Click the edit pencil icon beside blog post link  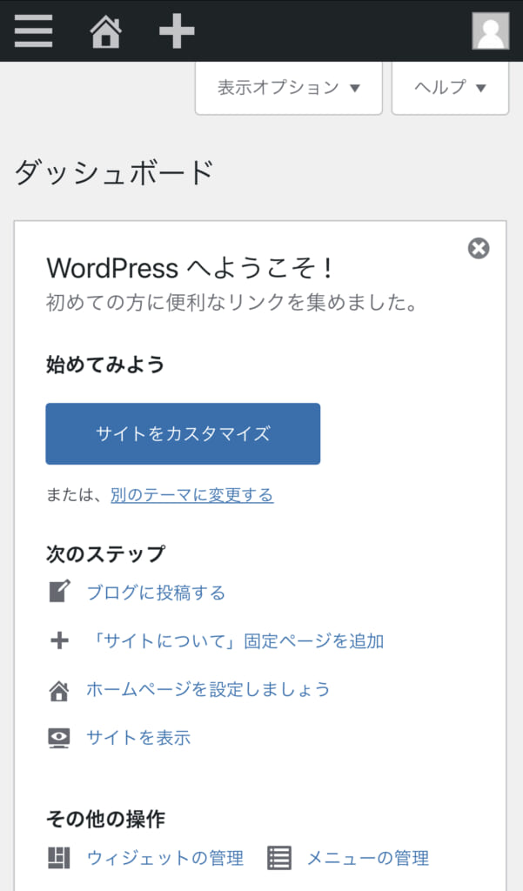tap(58, 593)
